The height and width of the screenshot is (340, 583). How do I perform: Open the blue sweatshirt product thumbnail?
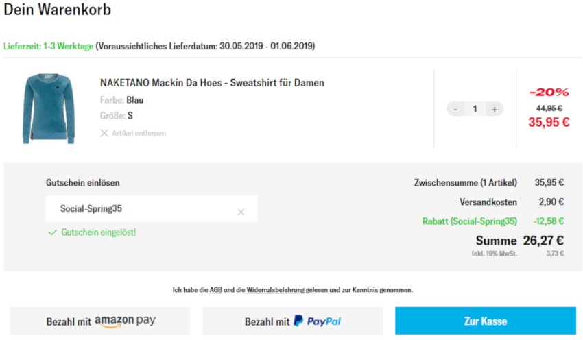point(43,109)
